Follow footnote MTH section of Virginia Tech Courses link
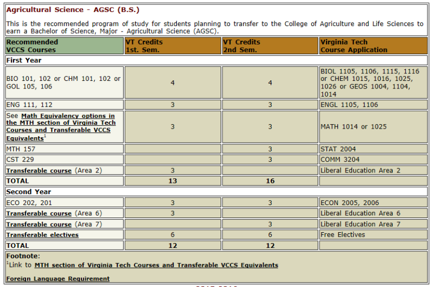Image resolution: width=434 pixels, height=287 pixels. click(x=156, y=265)
